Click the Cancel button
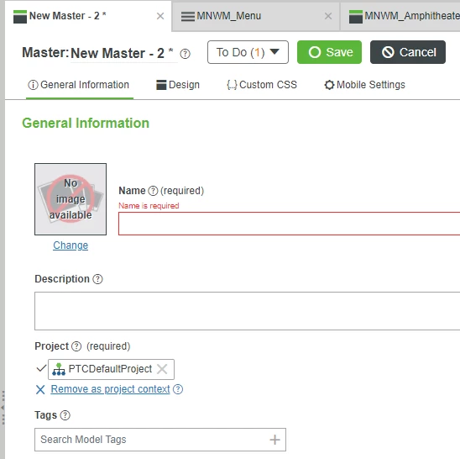The image size is (460, 459). (408, 52)
